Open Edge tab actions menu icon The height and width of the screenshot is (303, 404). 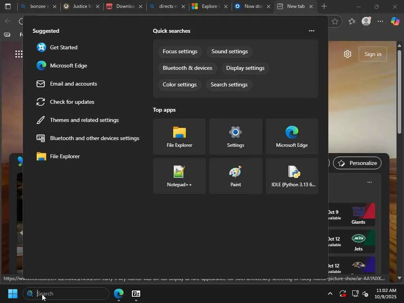coord(8,6)
